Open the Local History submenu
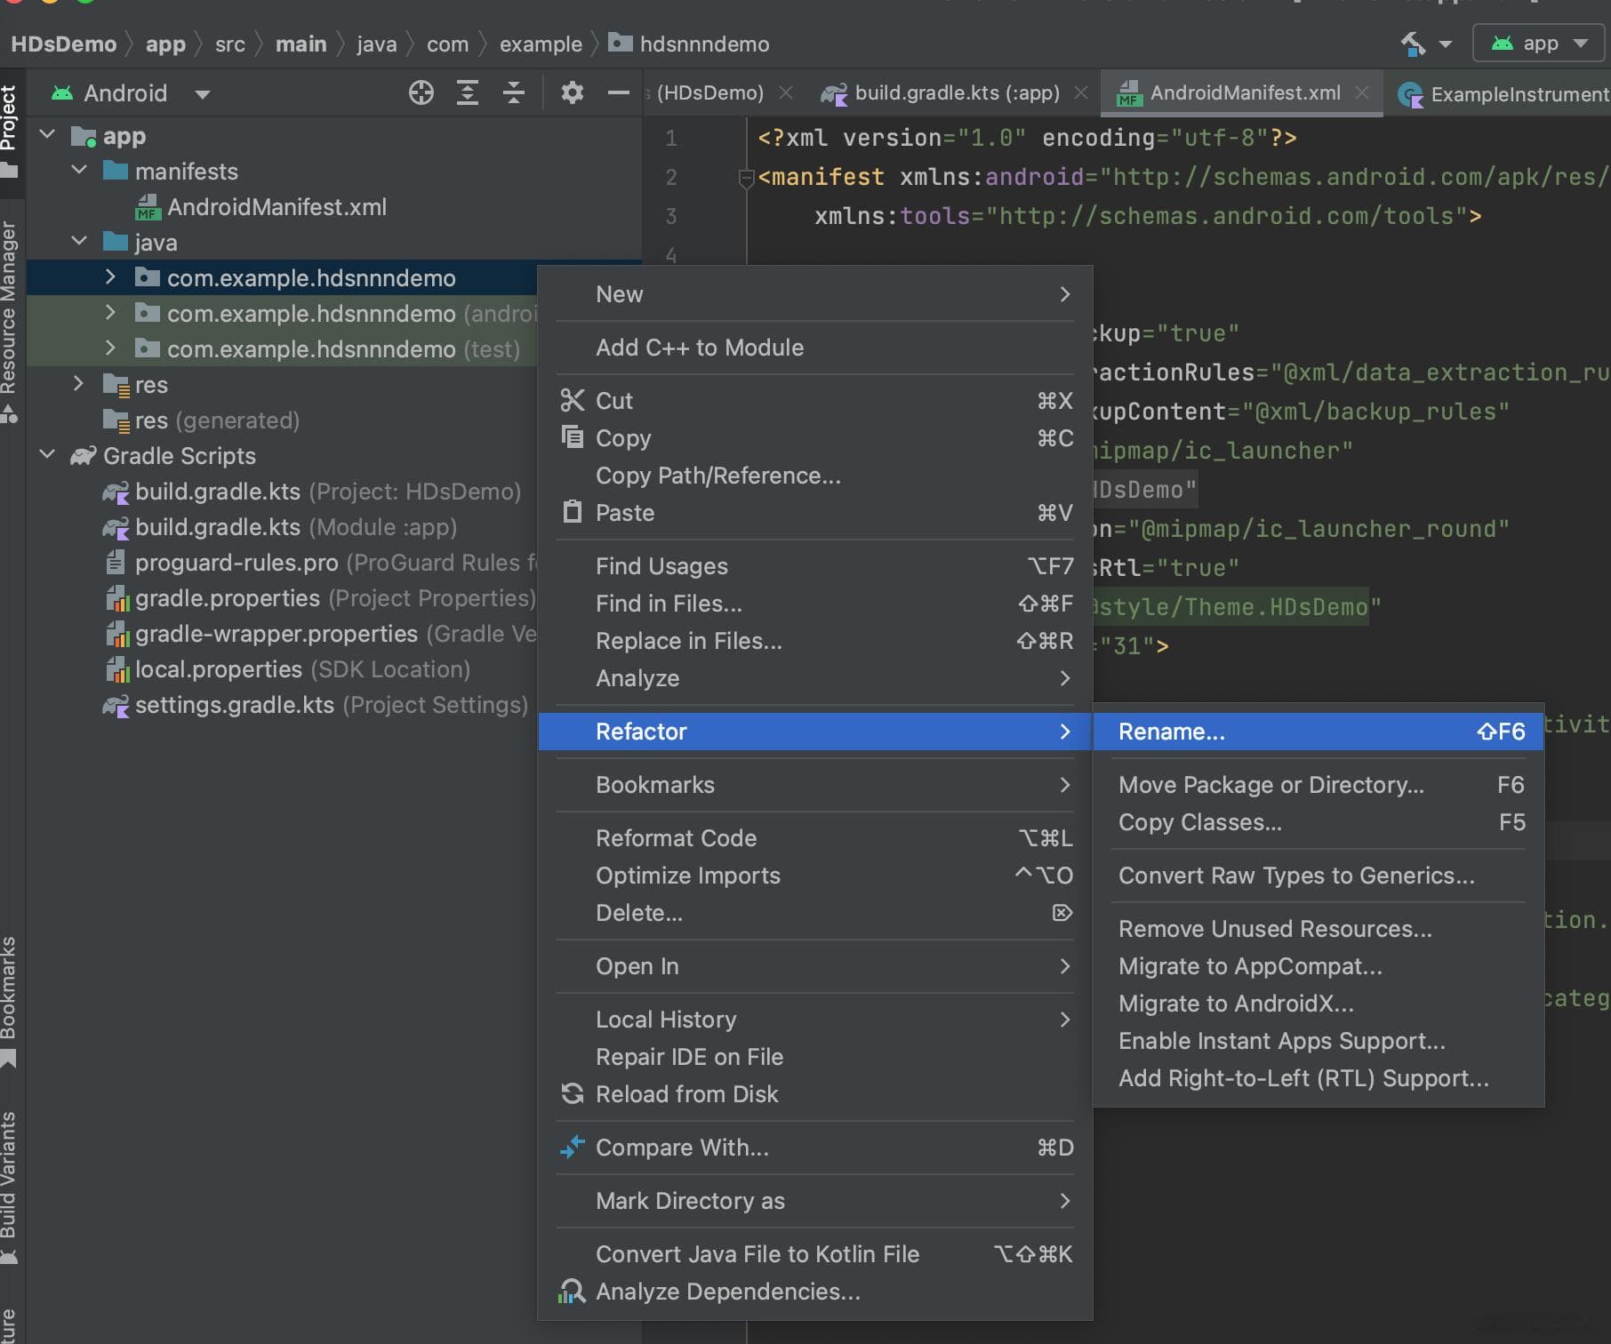 814,1019
